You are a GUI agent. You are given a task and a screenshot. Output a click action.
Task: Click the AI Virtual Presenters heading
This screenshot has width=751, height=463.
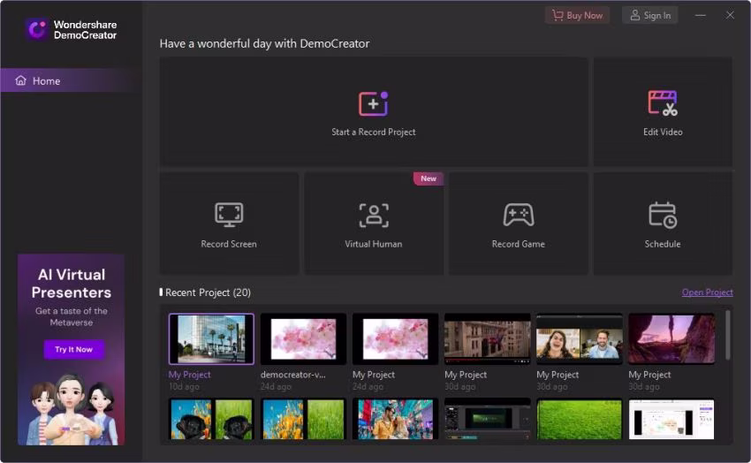[72, 284]
